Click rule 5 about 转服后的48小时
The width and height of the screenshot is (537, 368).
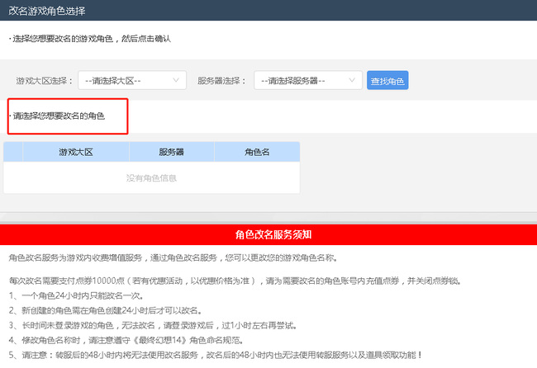pos(215,355)
